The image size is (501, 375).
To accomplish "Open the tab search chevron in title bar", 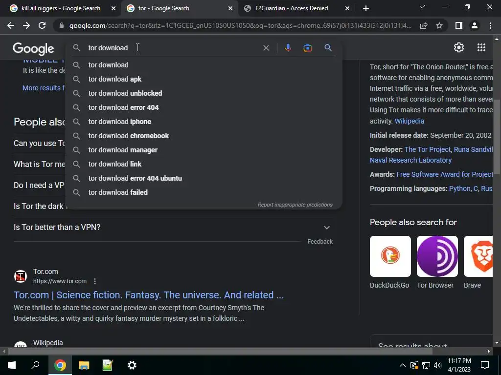I will tap(422, 7).
